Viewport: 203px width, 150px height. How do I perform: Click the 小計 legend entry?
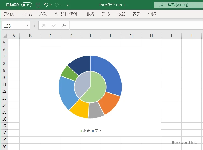(x=85, y=131)
